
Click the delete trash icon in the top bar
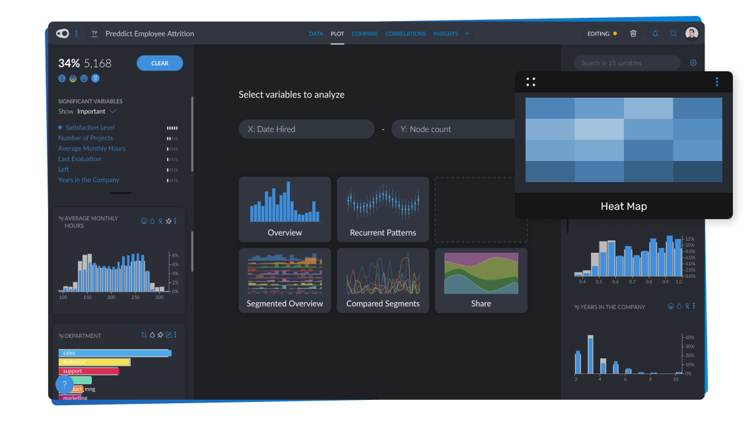pos(633,33)
